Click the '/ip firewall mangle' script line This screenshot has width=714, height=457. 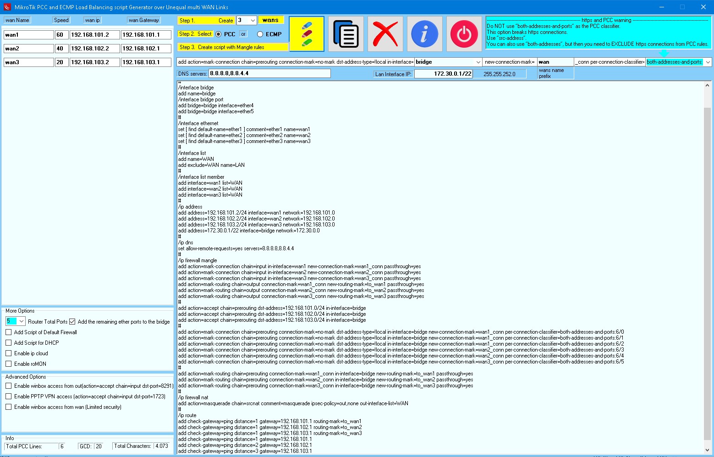198,260
